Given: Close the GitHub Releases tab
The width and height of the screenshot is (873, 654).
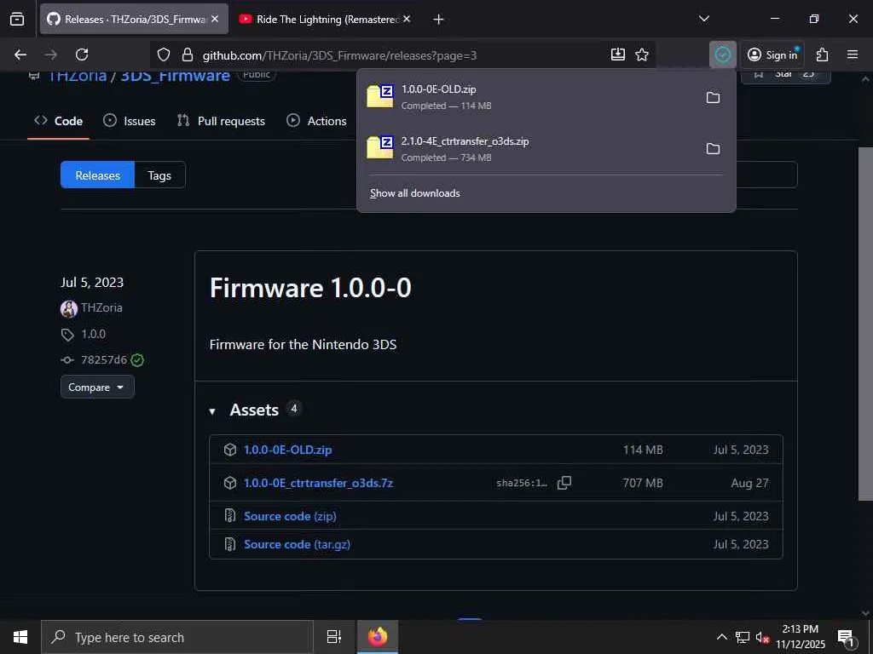Looking at the screenshot, I should (x=215, y=19).
